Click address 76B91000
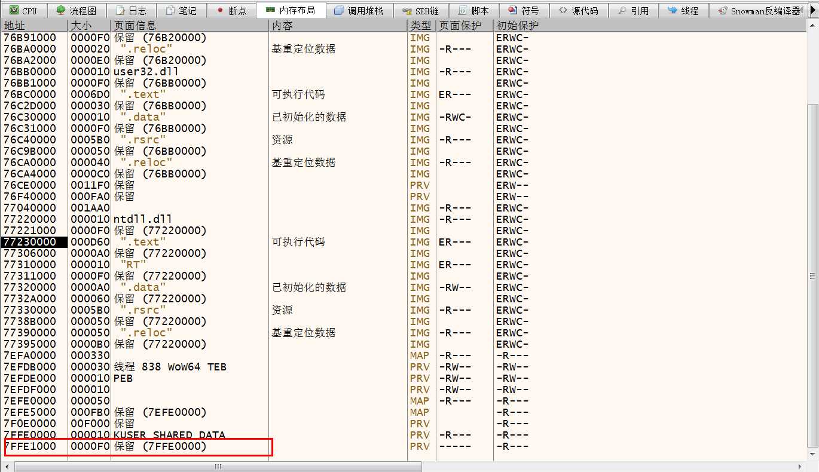The image size is (819, 472). pyautogui.click(x=30, y=38)
